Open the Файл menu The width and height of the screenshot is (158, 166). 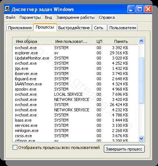tap(10, 17)
